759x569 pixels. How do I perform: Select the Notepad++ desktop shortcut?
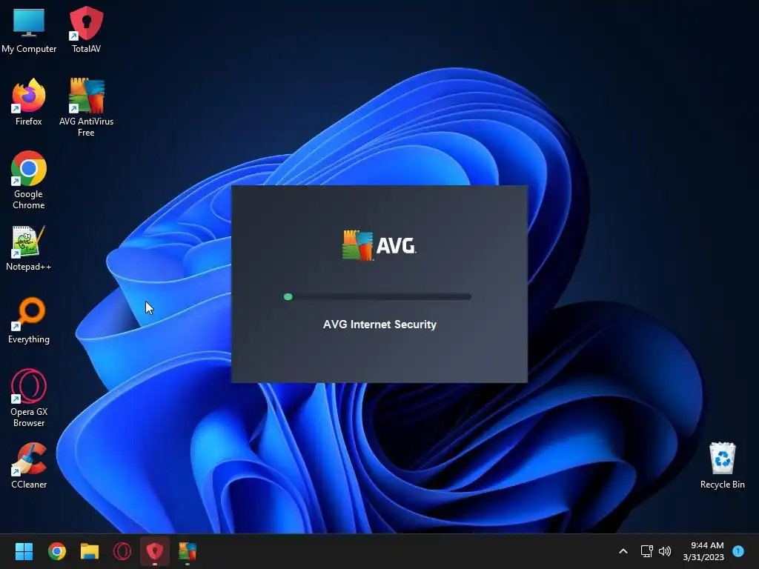(29, 248)
